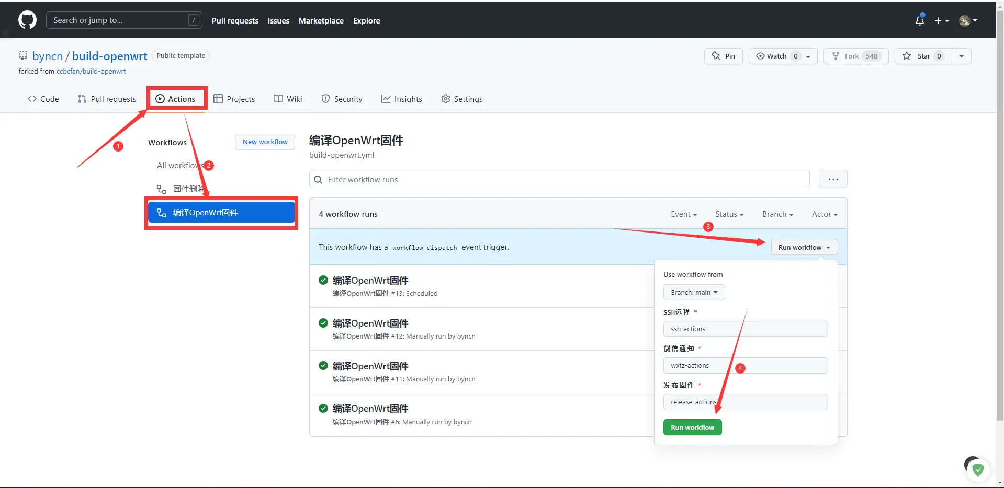
Task: Switch to the Actions tab
Action: 176,99
